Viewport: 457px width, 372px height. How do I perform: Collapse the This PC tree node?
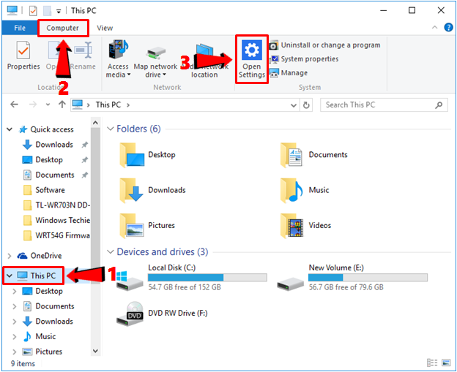click(10, 276)
